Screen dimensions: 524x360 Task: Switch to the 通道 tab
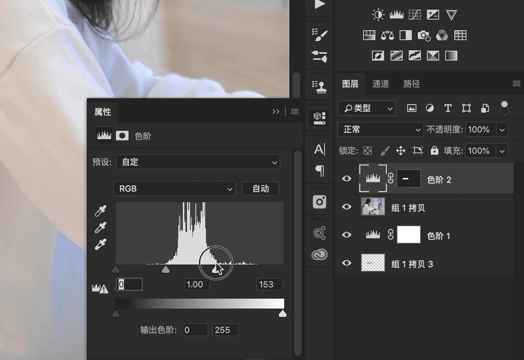(x=380, y=83)
